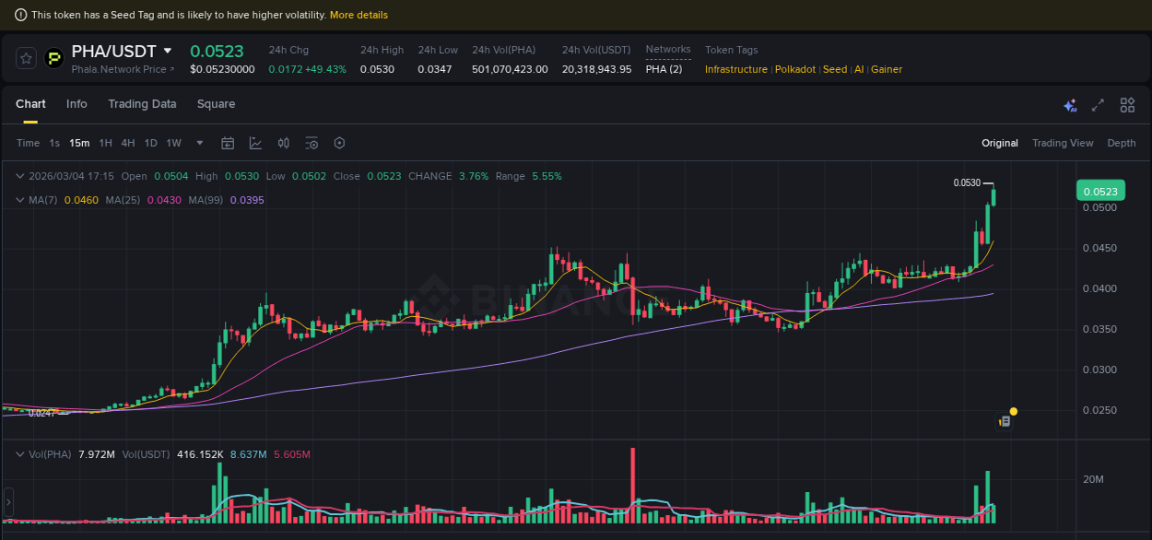Open chart settings via hexagon icon

coord(339,143)
